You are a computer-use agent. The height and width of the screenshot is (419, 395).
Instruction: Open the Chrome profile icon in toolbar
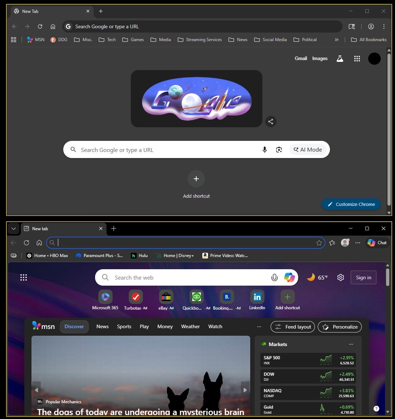371,26
